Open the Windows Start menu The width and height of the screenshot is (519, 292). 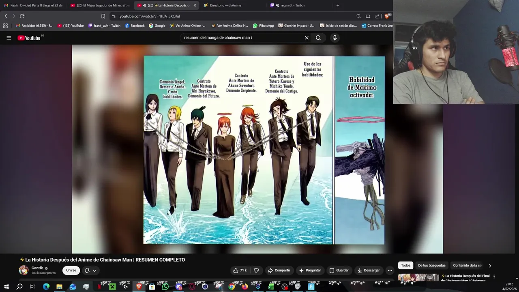tap(6, 287)
